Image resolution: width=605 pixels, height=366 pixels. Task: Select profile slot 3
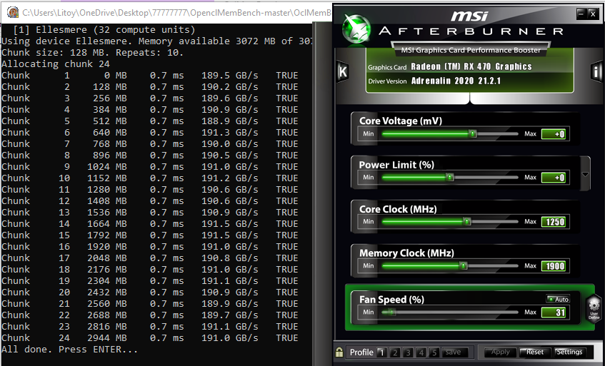click(409, 352)
